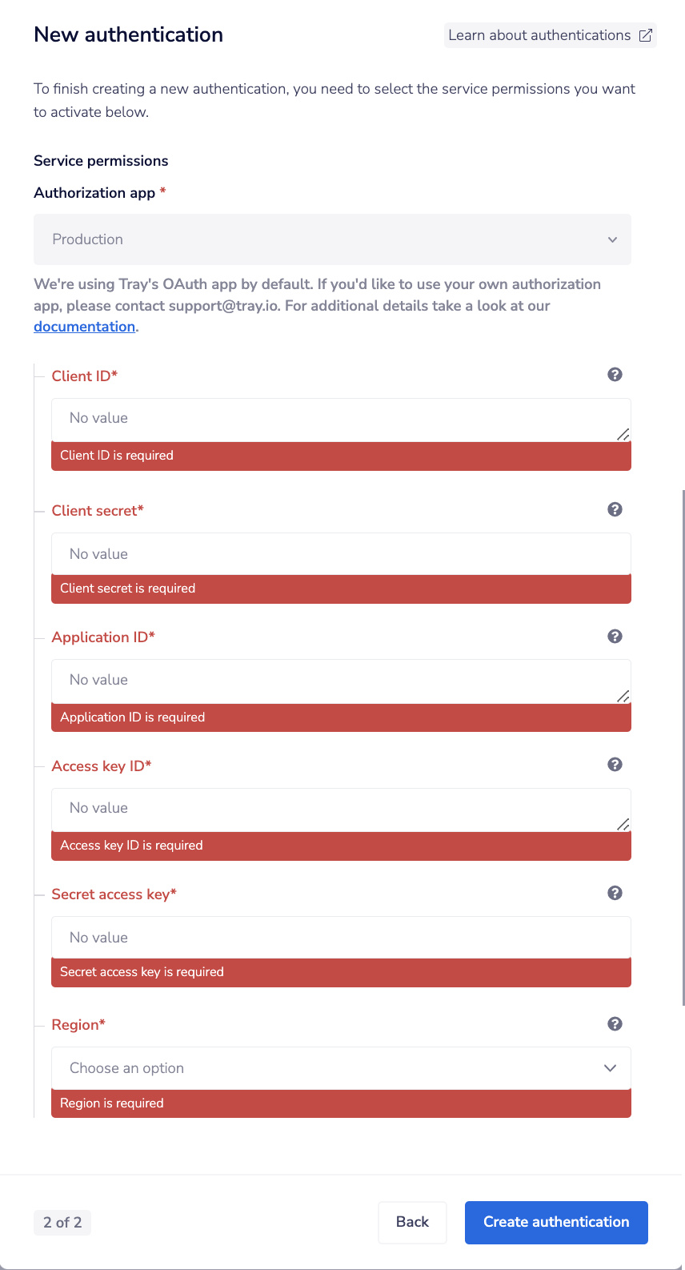Open the Secret access key help icon

click(615, 893)
